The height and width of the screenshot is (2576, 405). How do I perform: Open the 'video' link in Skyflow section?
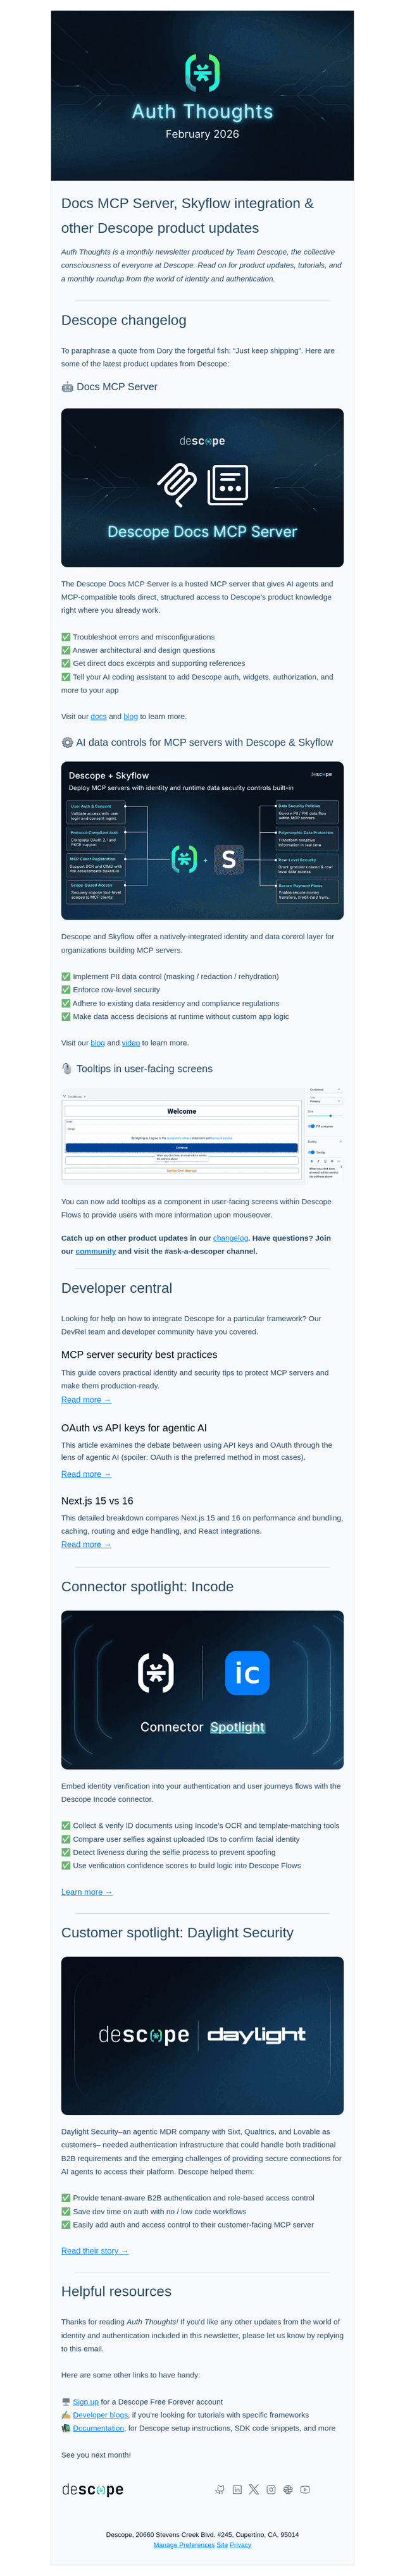(x=131, y=1042)
